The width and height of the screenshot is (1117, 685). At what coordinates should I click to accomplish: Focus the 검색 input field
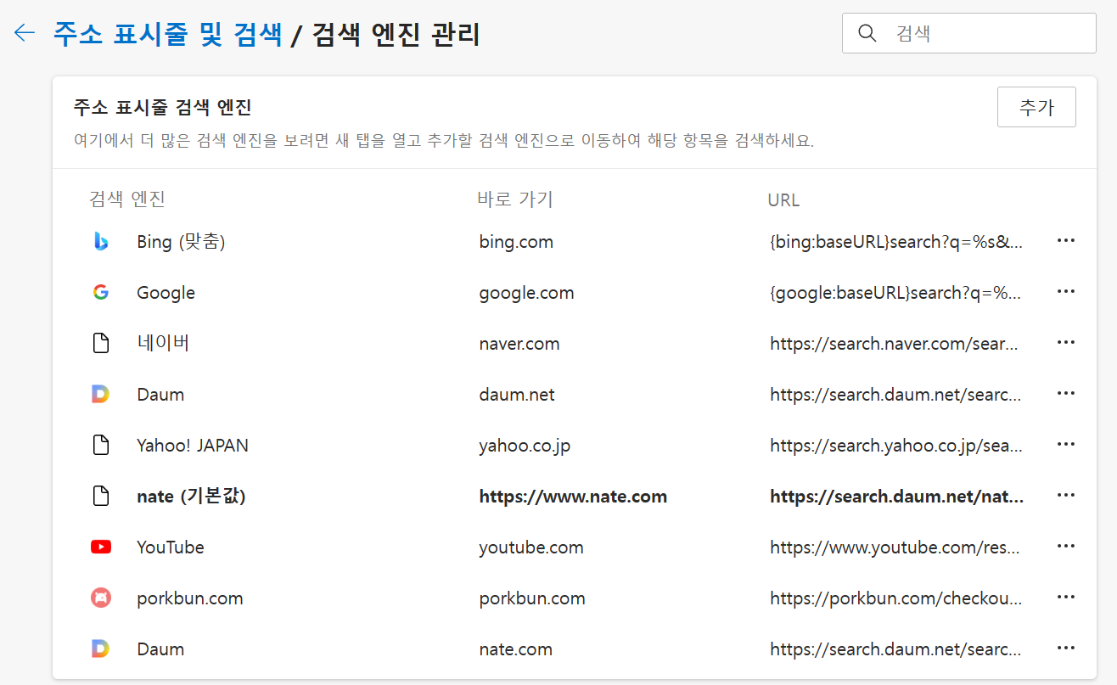[x=969, y=33]
